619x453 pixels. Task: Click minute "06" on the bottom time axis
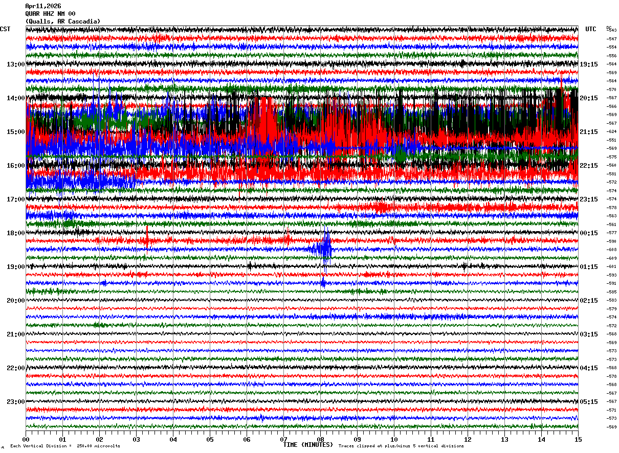point(247,439)
